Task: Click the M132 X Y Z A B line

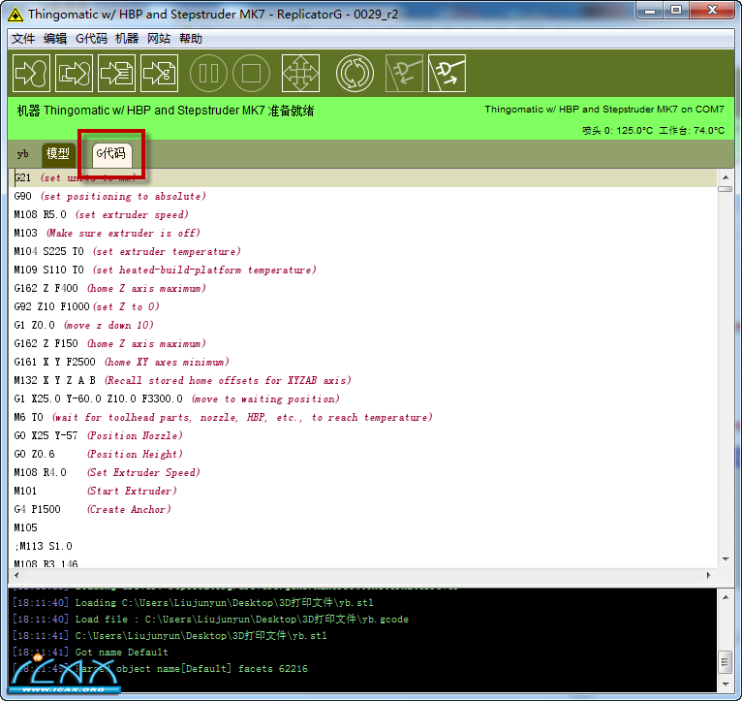Action: (x=183, y=381)
